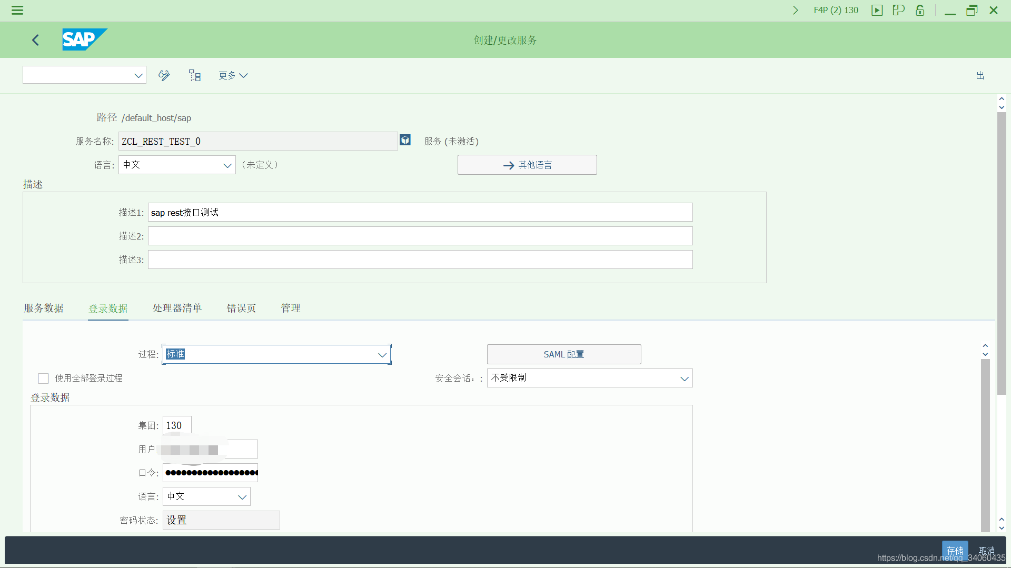Click the 描述1 text field containing sap rest接口测试

click(x=420, y=212)
